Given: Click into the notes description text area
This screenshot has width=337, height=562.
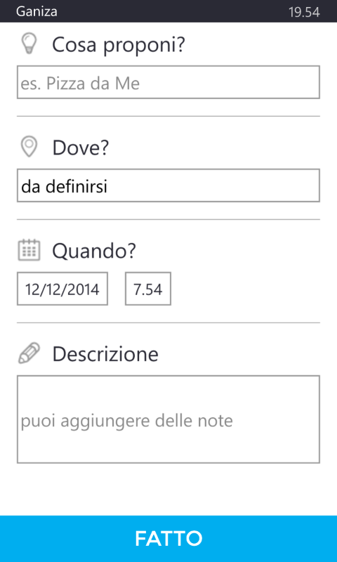Looking at the screenshot, I should 168,419.
